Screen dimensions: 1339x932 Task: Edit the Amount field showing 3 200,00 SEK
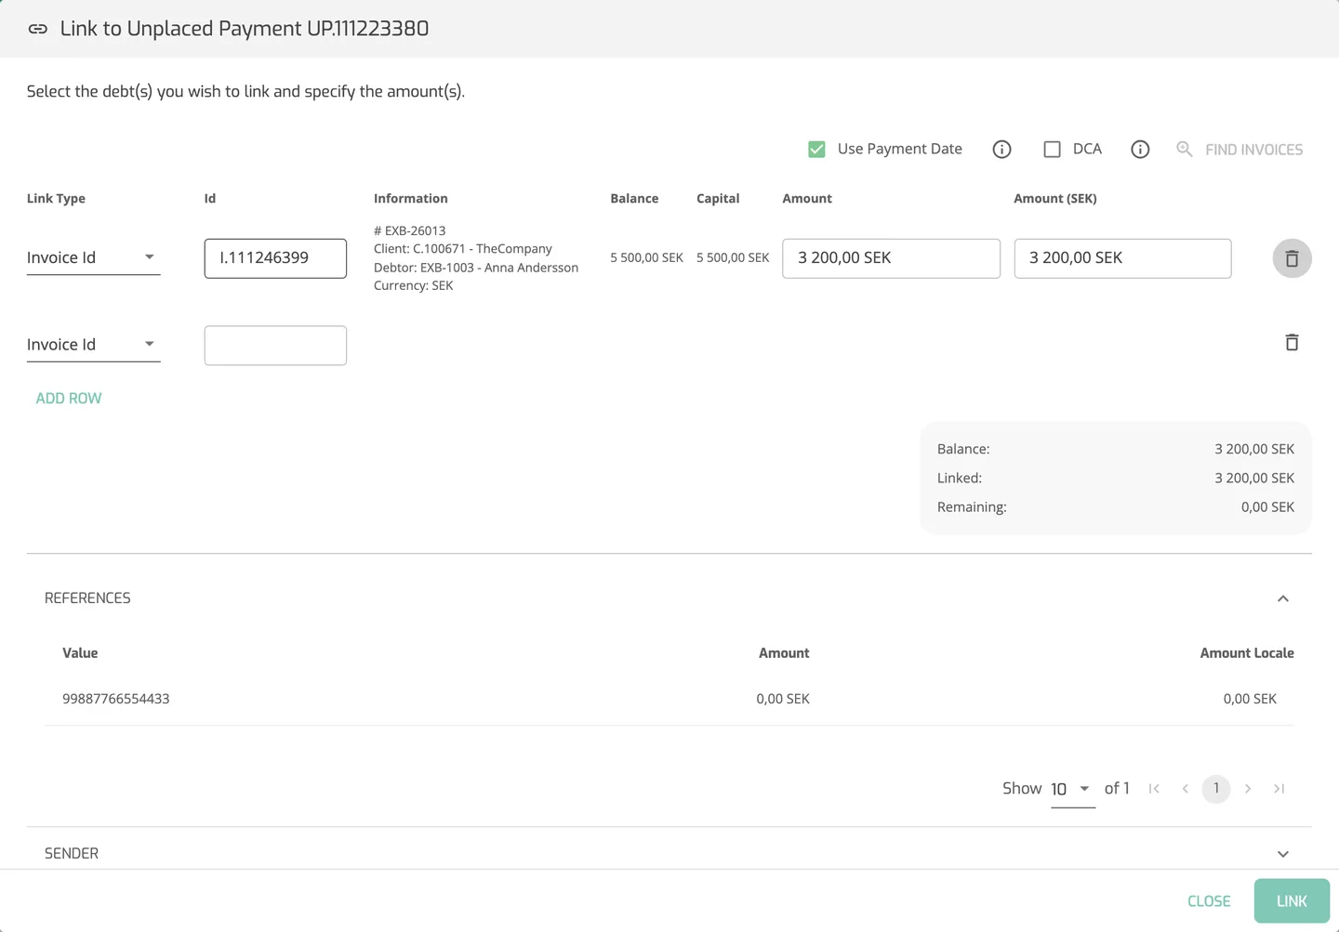click(x=891, y=258)
